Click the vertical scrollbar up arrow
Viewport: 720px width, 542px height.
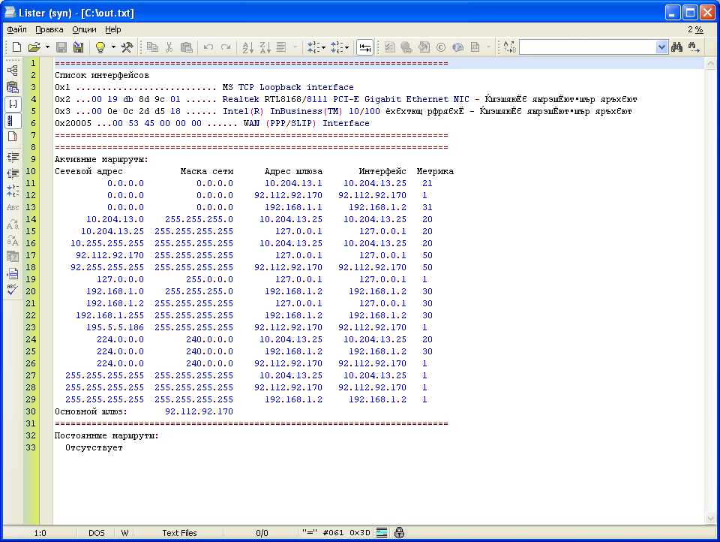point(710,63)
